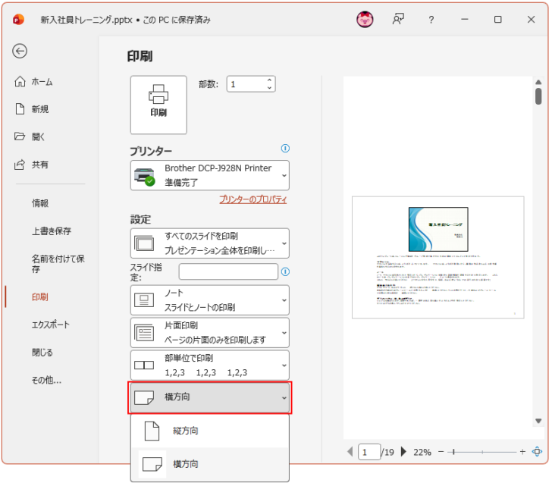552x483 pixels.
Task: Open the ノート print layout dropdown
Action: pos(209,300)
